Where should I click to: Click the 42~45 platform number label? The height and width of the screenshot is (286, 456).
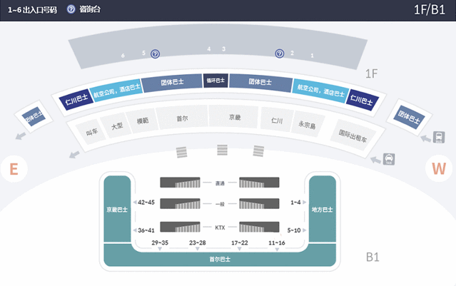click(x=146, y=203)
